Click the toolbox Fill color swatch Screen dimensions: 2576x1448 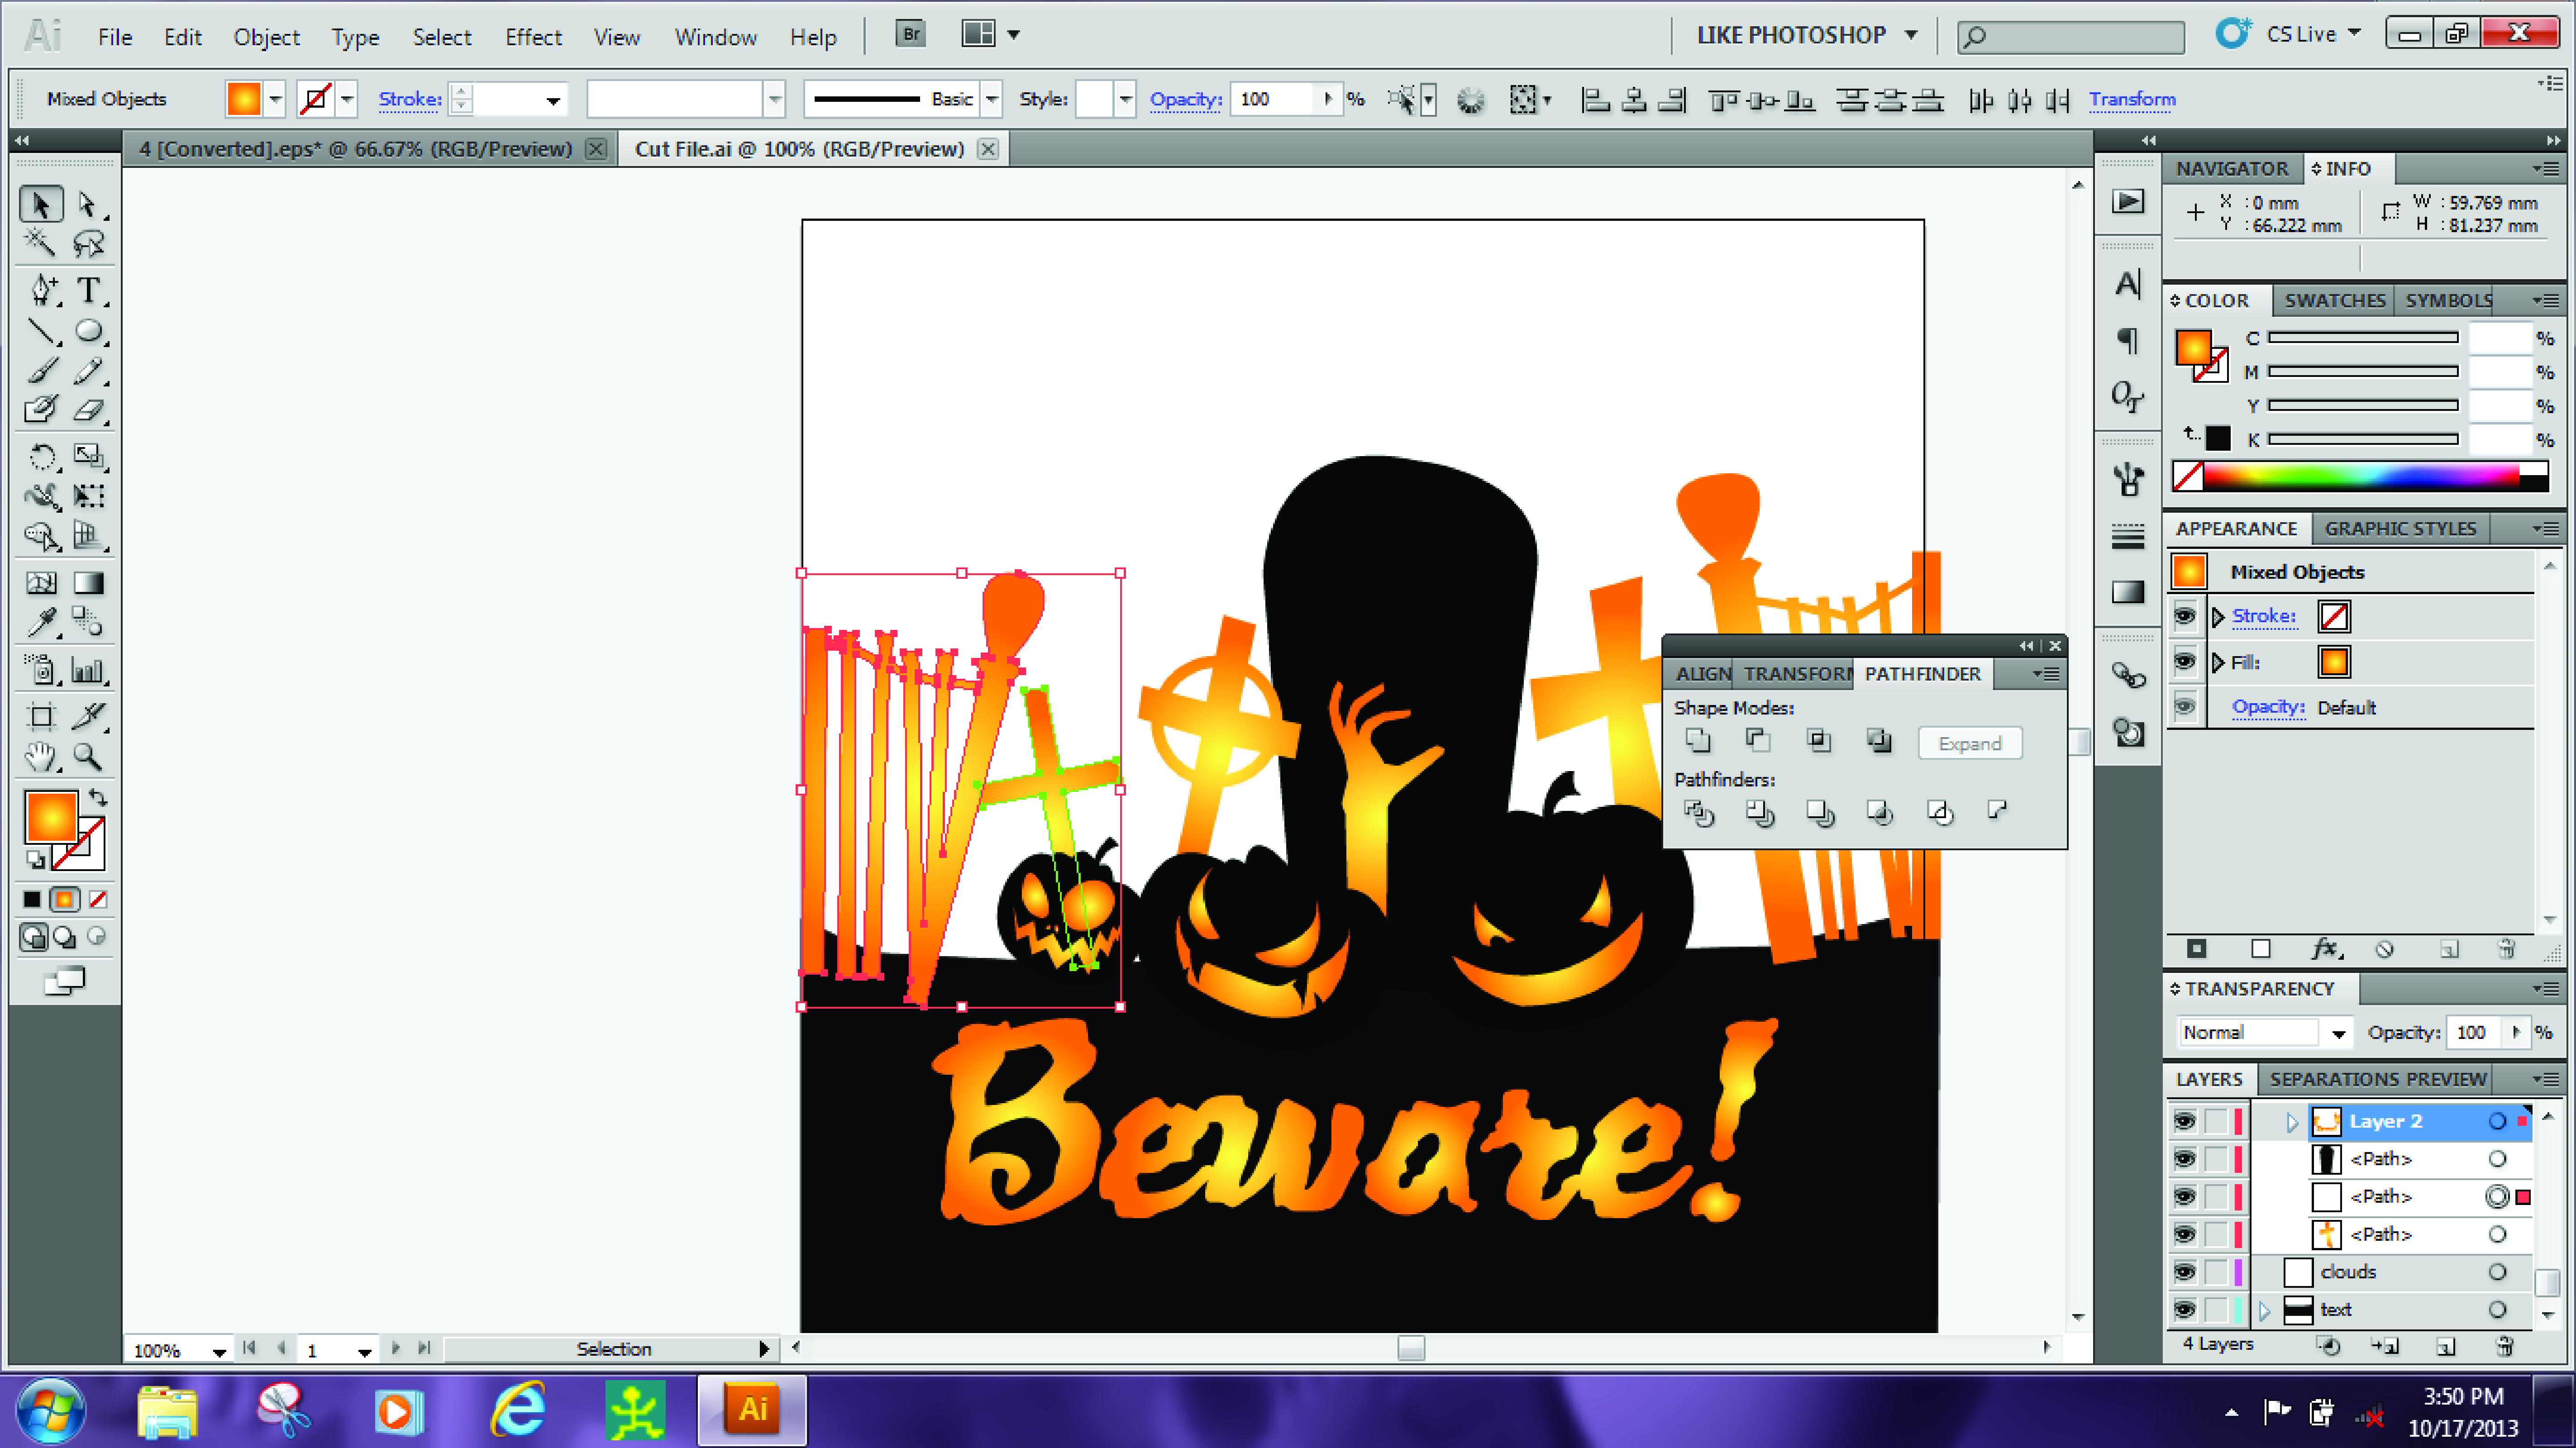[x=51, y=817]
